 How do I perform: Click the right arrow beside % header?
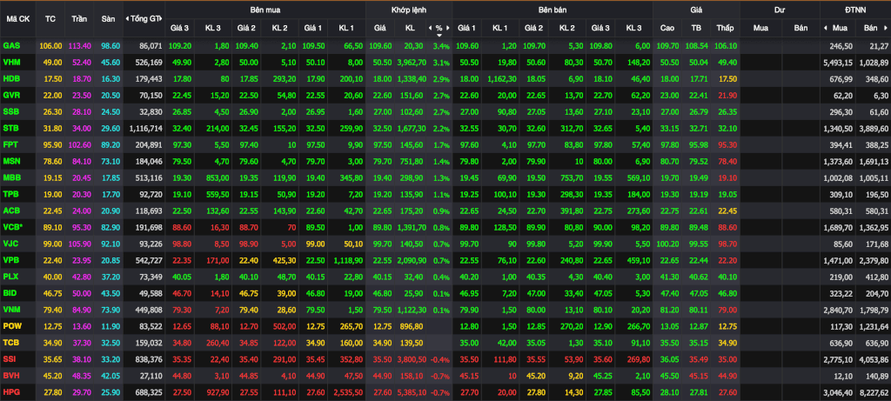(447, 27)
